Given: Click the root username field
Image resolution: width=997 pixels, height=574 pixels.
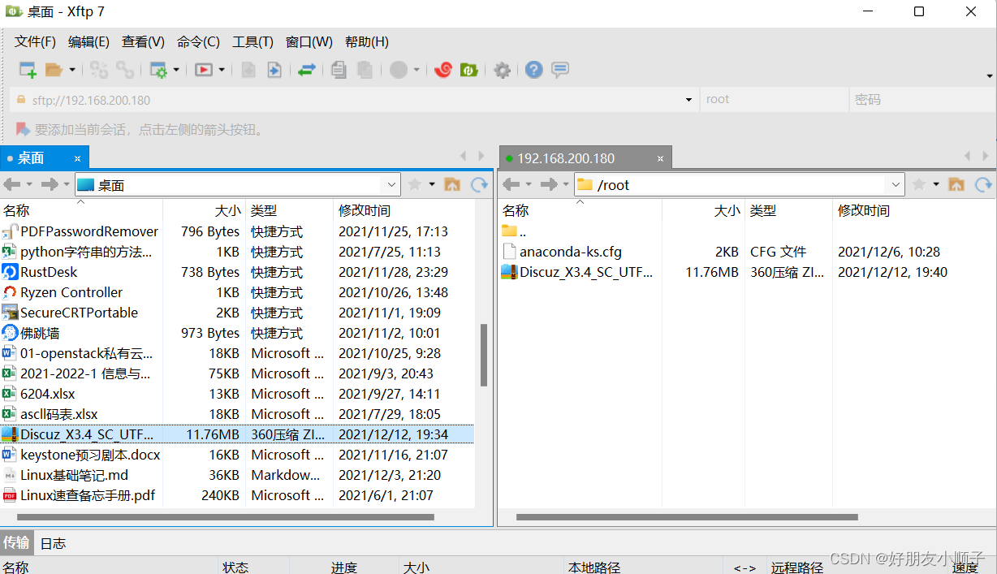Looking at the screenshot, I should pyautogui.click(x=773, y=100).
